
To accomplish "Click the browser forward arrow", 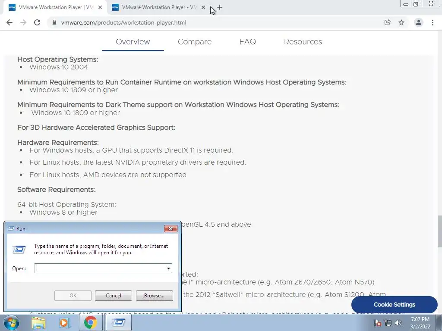I will (x=23, y=22).
